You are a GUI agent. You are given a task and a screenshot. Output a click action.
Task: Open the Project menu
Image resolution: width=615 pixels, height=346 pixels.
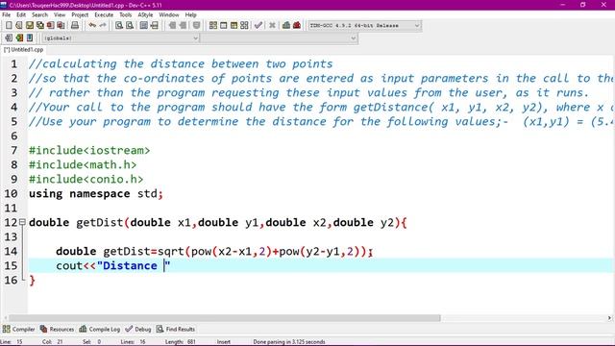point(80,15)
